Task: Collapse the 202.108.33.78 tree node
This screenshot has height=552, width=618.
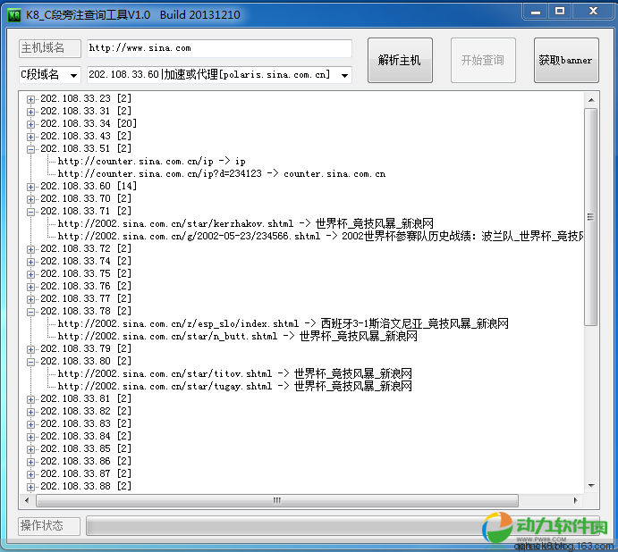Action: pyautogui.click(x=31, y=312)
